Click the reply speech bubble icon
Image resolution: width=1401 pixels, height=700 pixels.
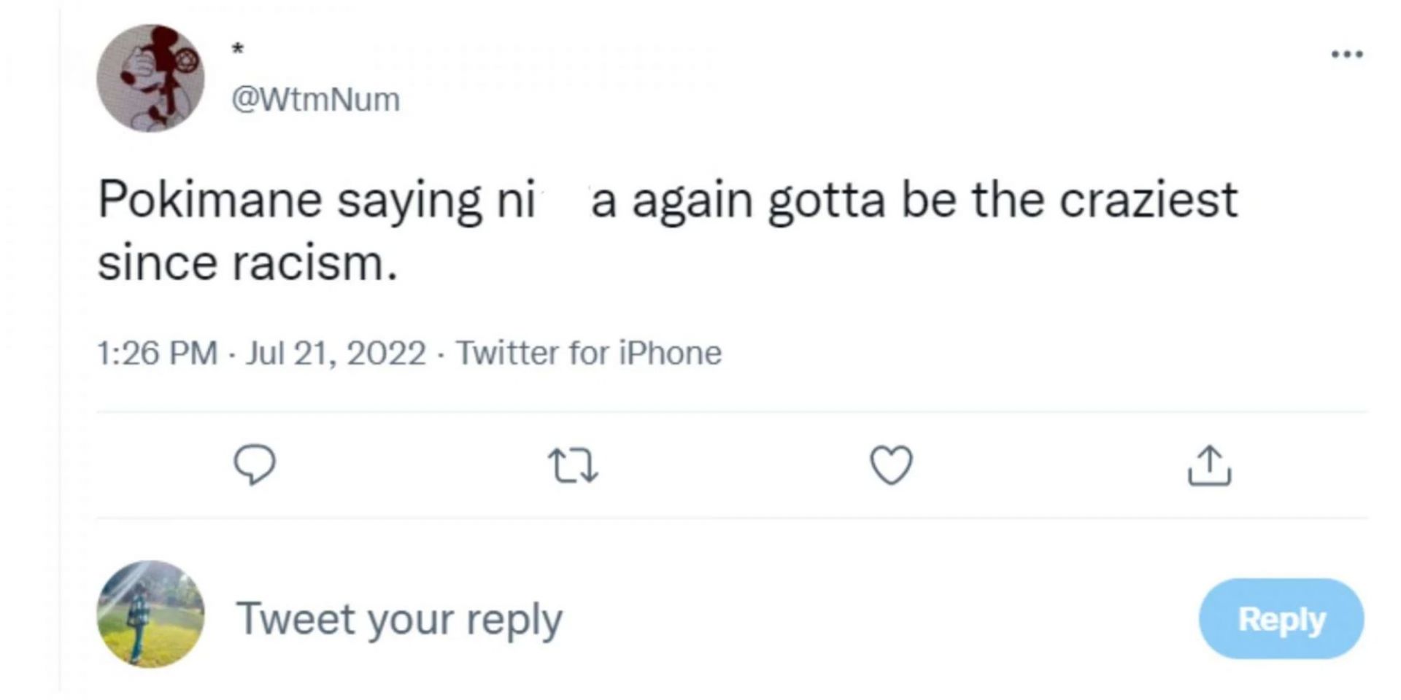[x=255, y=464]
